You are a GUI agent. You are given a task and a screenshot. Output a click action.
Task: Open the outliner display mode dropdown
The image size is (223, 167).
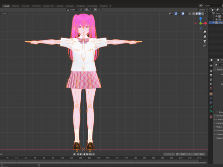(x=212, y=10)
